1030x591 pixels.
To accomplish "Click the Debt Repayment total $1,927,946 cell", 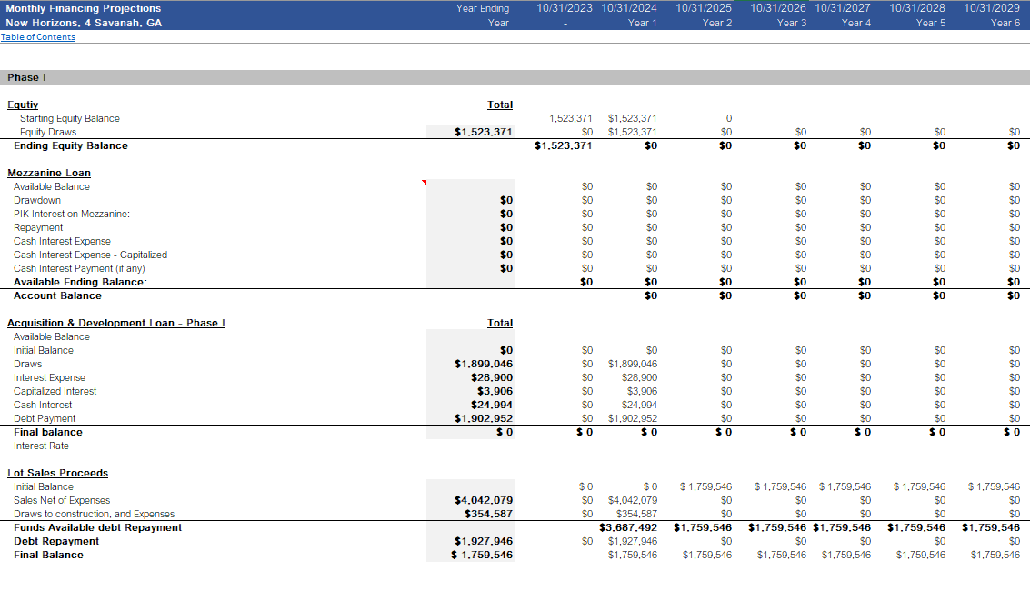I will [x=484, y=541].
